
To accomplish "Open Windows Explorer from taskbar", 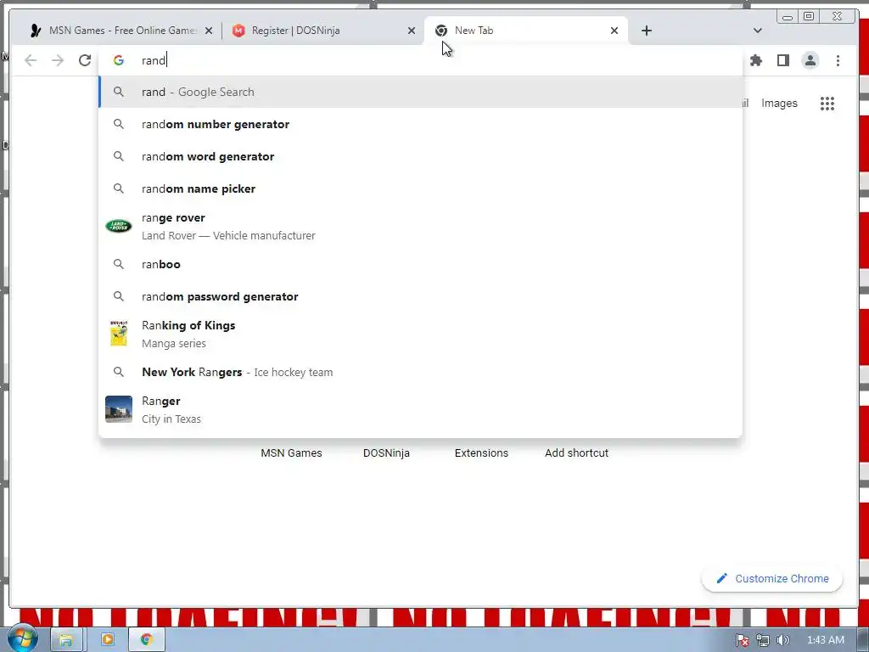I will (66, 640).
